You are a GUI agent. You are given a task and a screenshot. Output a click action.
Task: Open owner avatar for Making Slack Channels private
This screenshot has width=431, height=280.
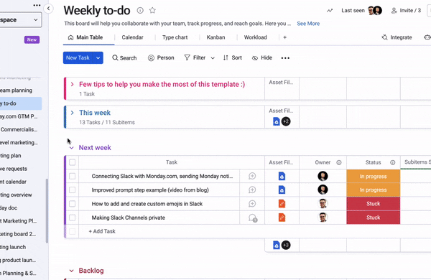pos(323,218)
